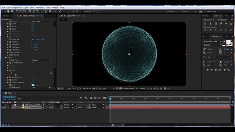Viewport: 235px width, 132px height.
Task: Click Faux Bold button in Character panel
Action: pos(208,70)
